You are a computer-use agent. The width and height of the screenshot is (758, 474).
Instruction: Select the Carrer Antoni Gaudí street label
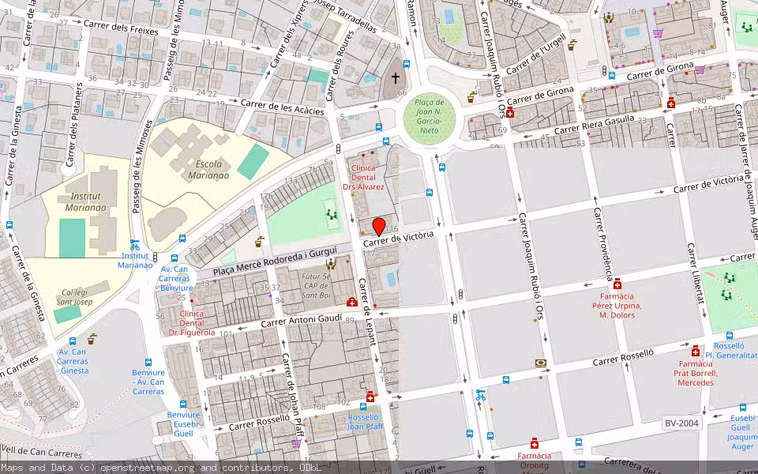tap(301, 321)
